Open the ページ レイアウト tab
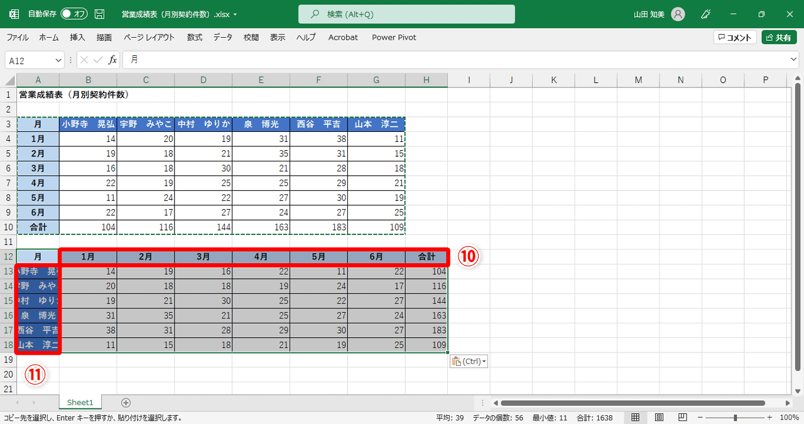Image resolution: width=804 pixels, height=424 pixels. click(x=149, y=38)
